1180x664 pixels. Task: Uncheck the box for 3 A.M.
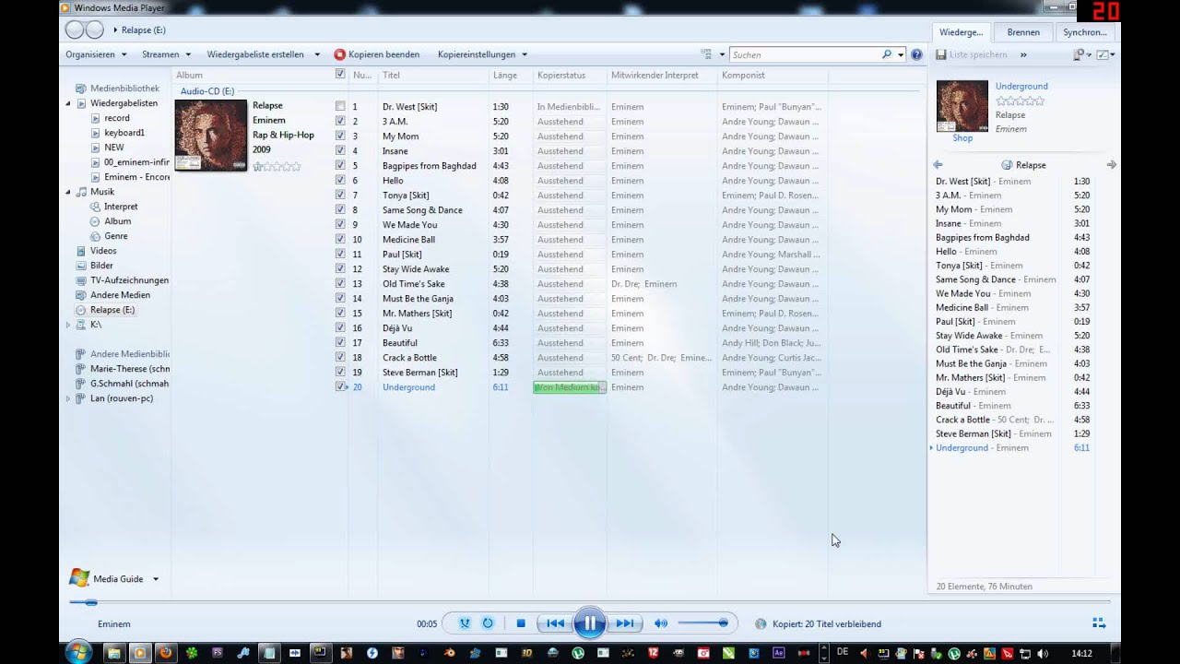point(340,121)
